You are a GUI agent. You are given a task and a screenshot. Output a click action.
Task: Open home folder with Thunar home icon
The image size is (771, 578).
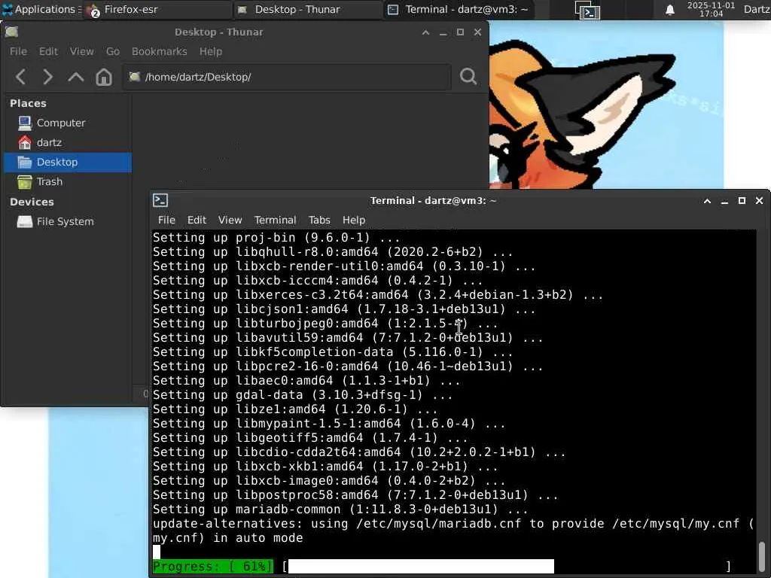(x=104, y=78)
